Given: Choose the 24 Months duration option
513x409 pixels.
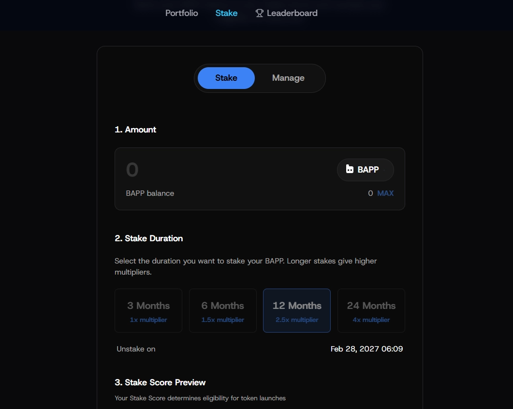Looking at the screenshot, I should click(x=371, y=310).
